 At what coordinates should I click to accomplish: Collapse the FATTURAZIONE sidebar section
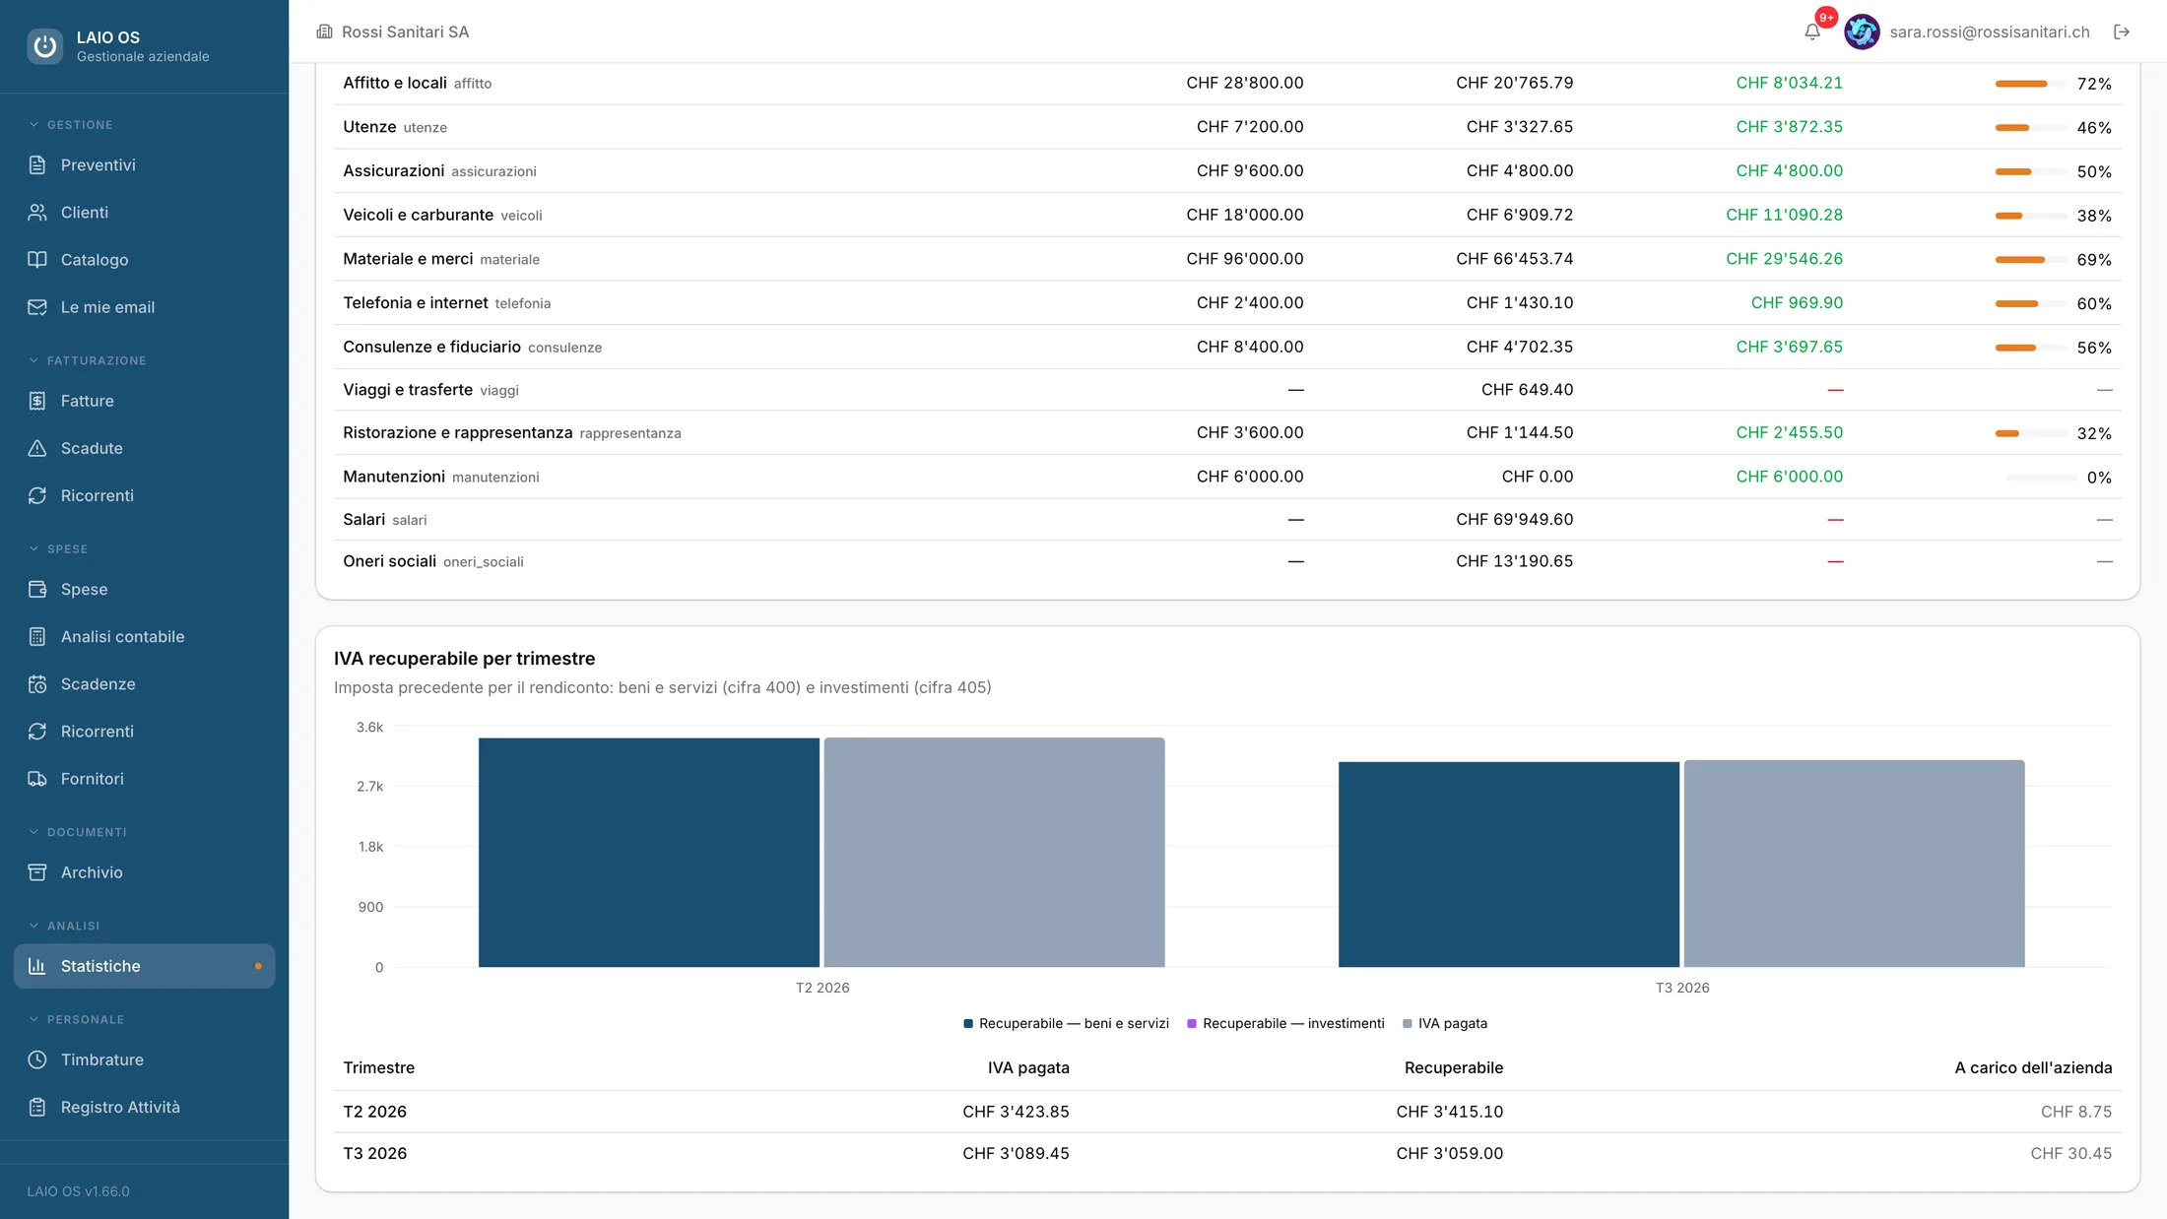[88, 360]
